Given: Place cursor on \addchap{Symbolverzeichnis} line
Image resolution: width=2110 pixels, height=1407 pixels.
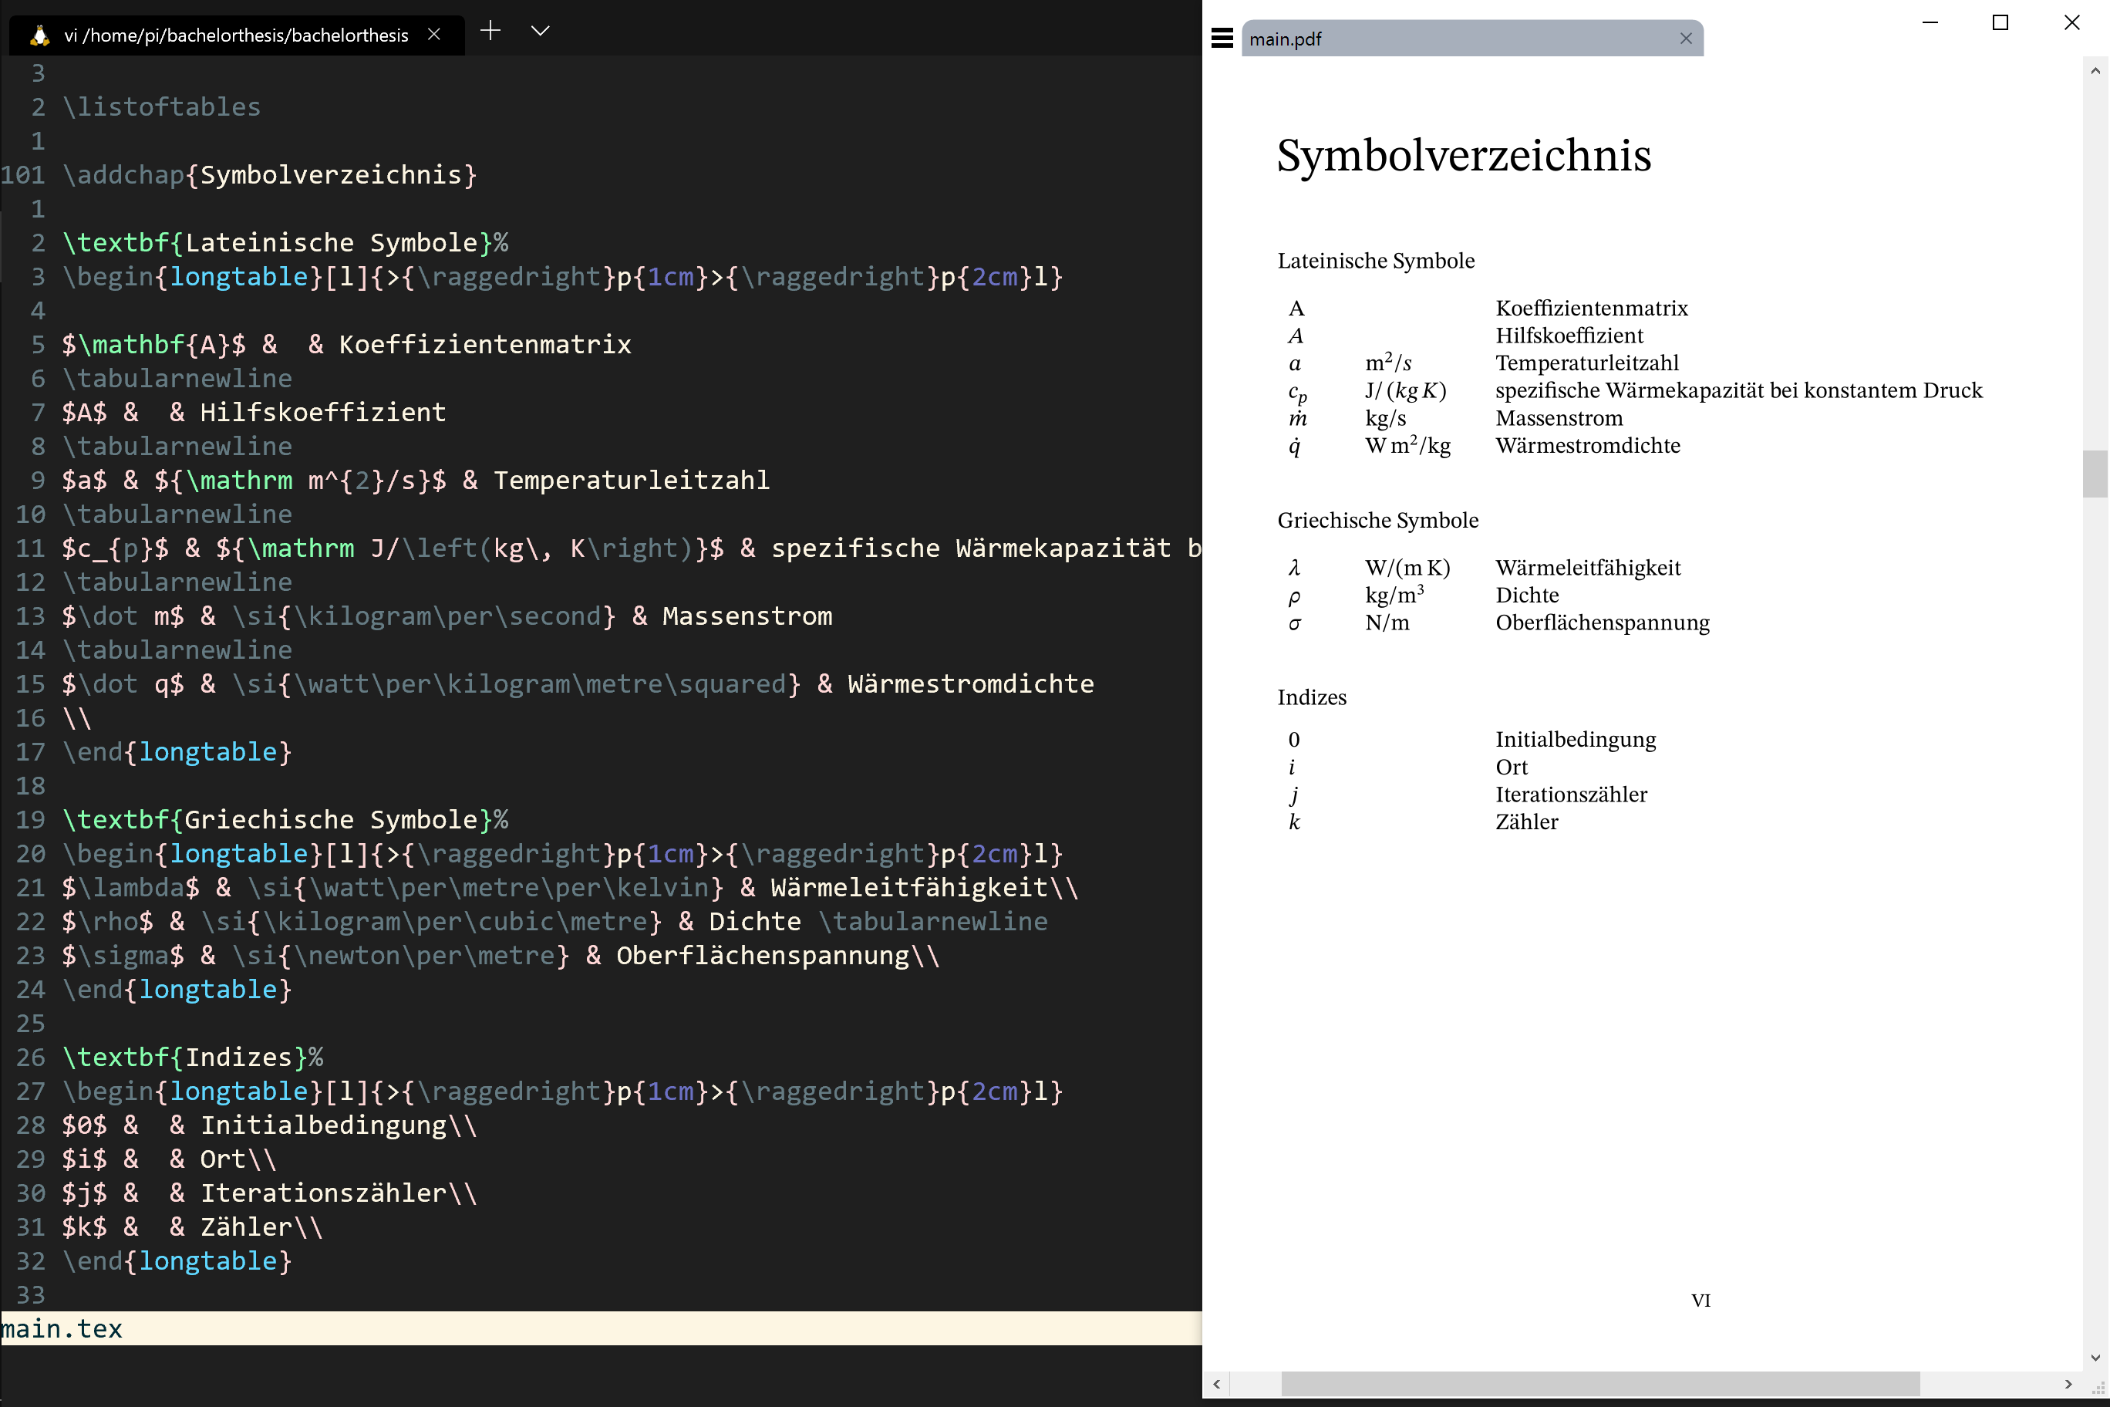Looking at the screenshot, I should (x=269, y=175).
